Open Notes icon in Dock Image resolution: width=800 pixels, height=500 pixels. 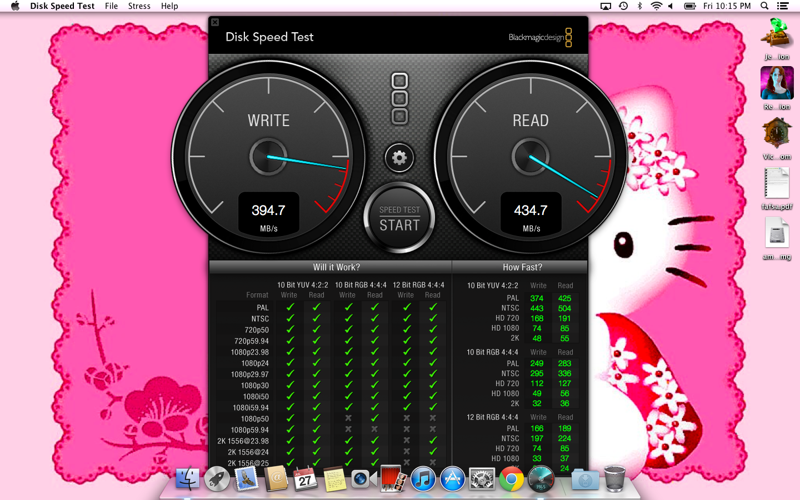(x=335, y=479)
